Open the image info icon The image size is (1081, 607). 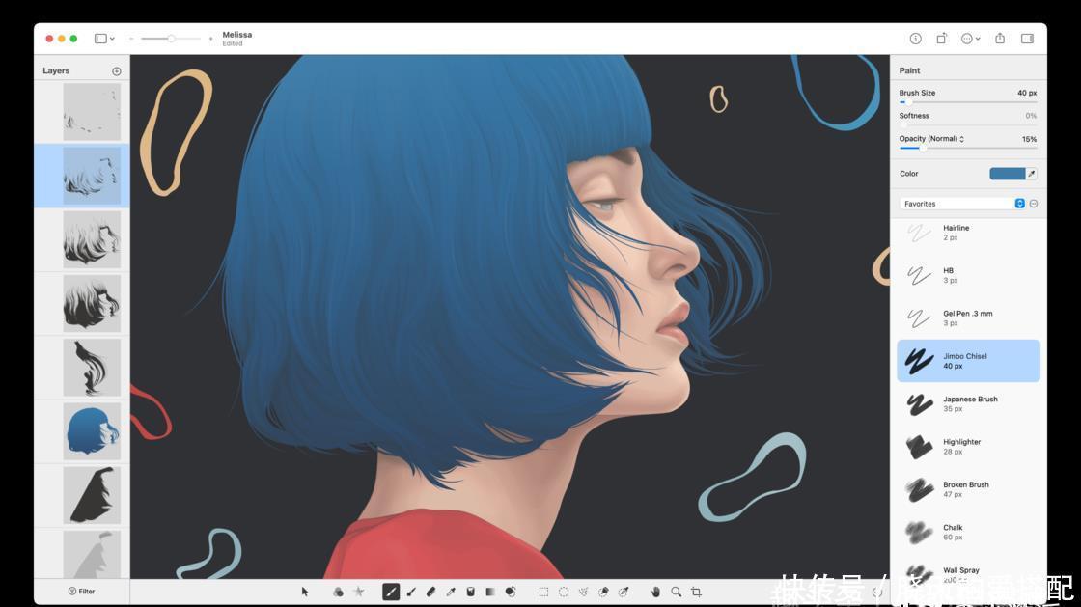(x=916, y=39)
